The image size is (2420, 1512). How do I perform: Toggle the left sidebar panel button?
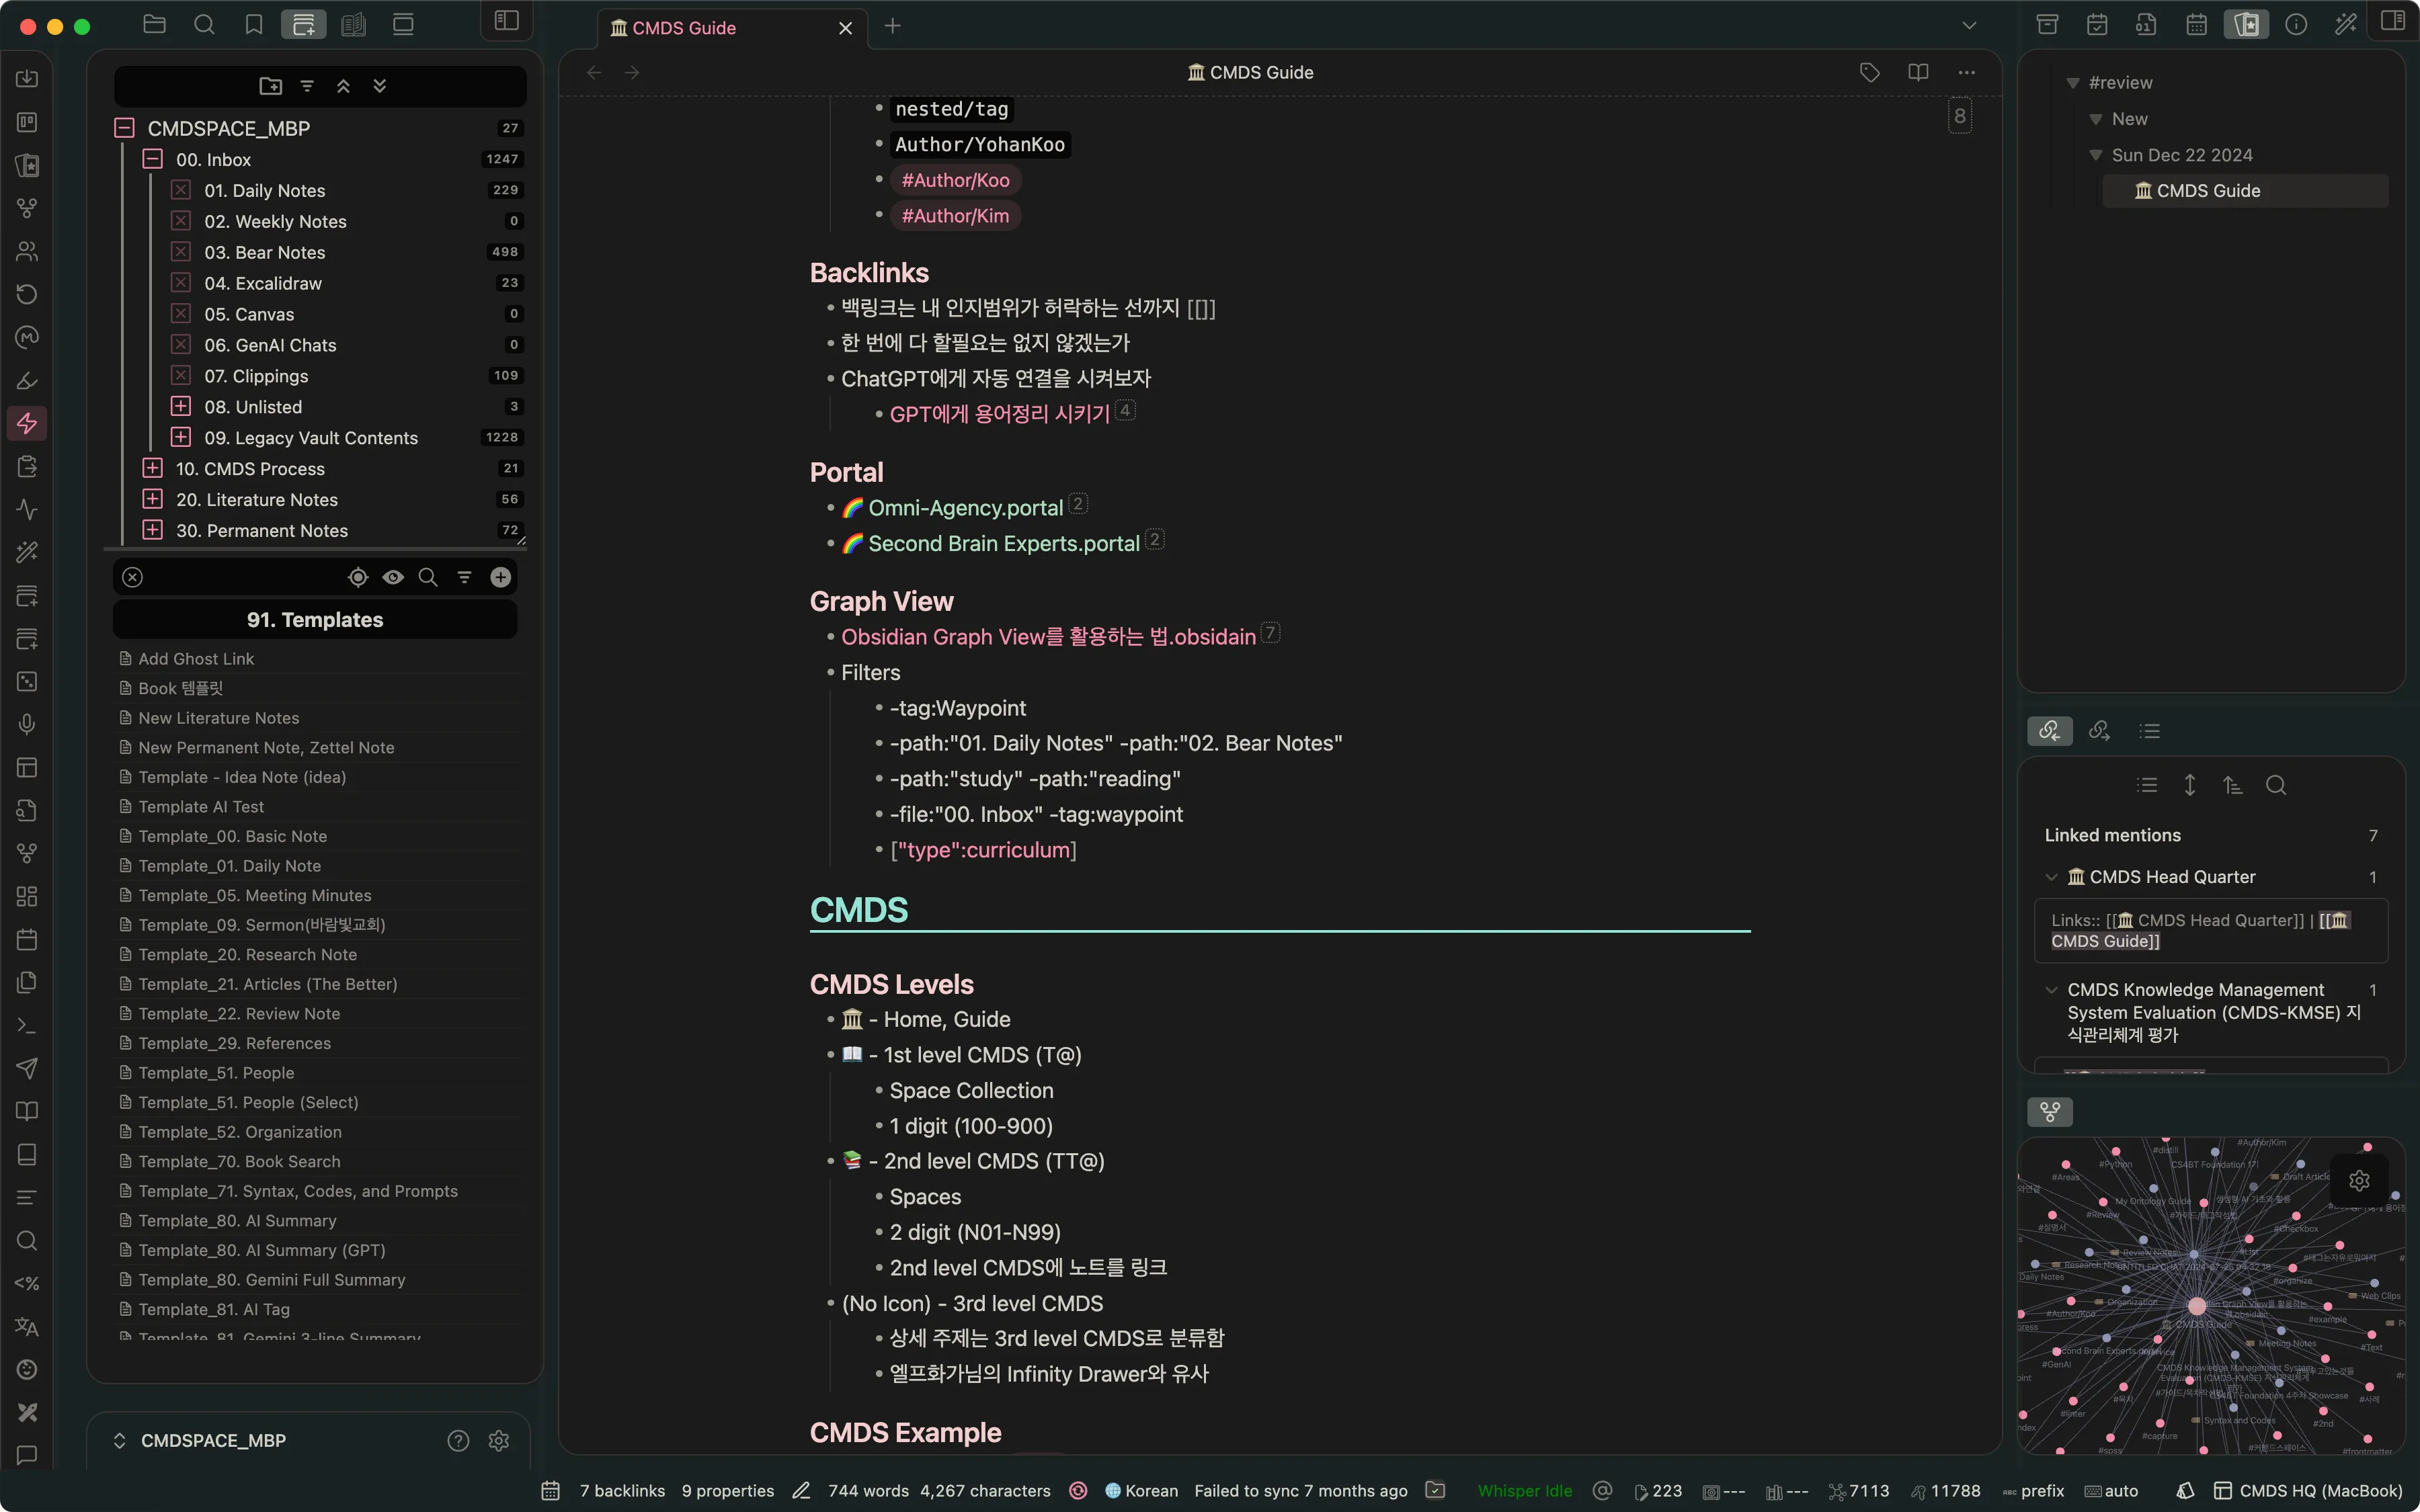pyautogui.click(x=507, y=21)
